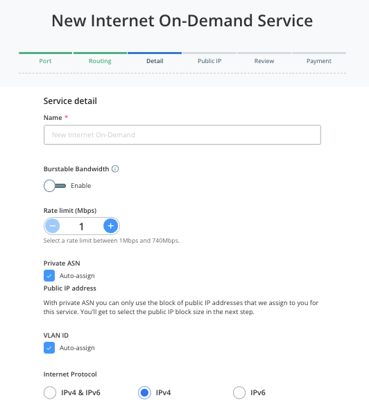
Task: Enable the Burstable Bandwidth toggle
Action: click(x=55, y=186)
